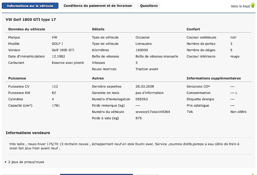The height and width of the screenshot is (175, 257).
Task: Click the Poids remorque (kg) label
Action: point(108,106)
